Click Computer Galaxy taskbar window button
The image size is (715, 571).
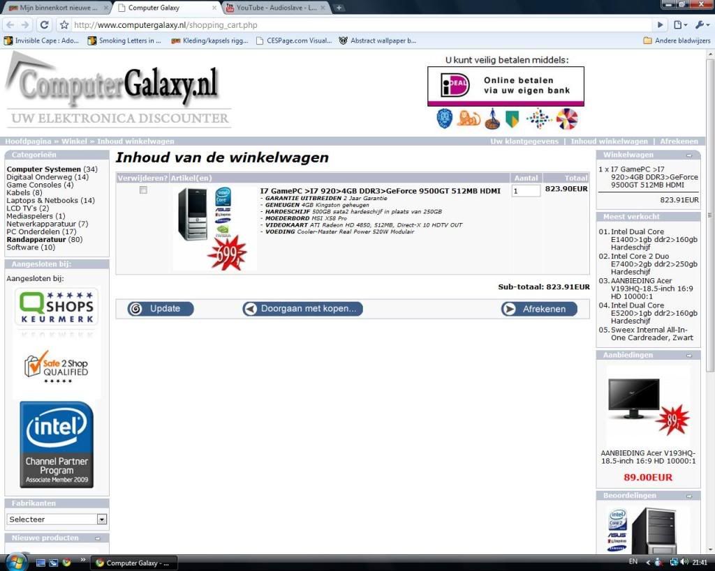click(x=133, y=563)
